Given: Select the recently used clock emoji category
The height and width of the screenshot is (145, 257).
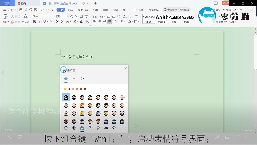Looking at the screenshot, I should tap(66, 128).
